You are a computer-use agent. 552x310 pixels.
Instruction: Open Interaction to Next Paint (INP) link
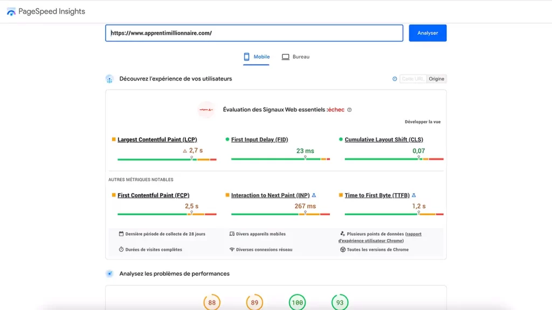pos(270,195)
